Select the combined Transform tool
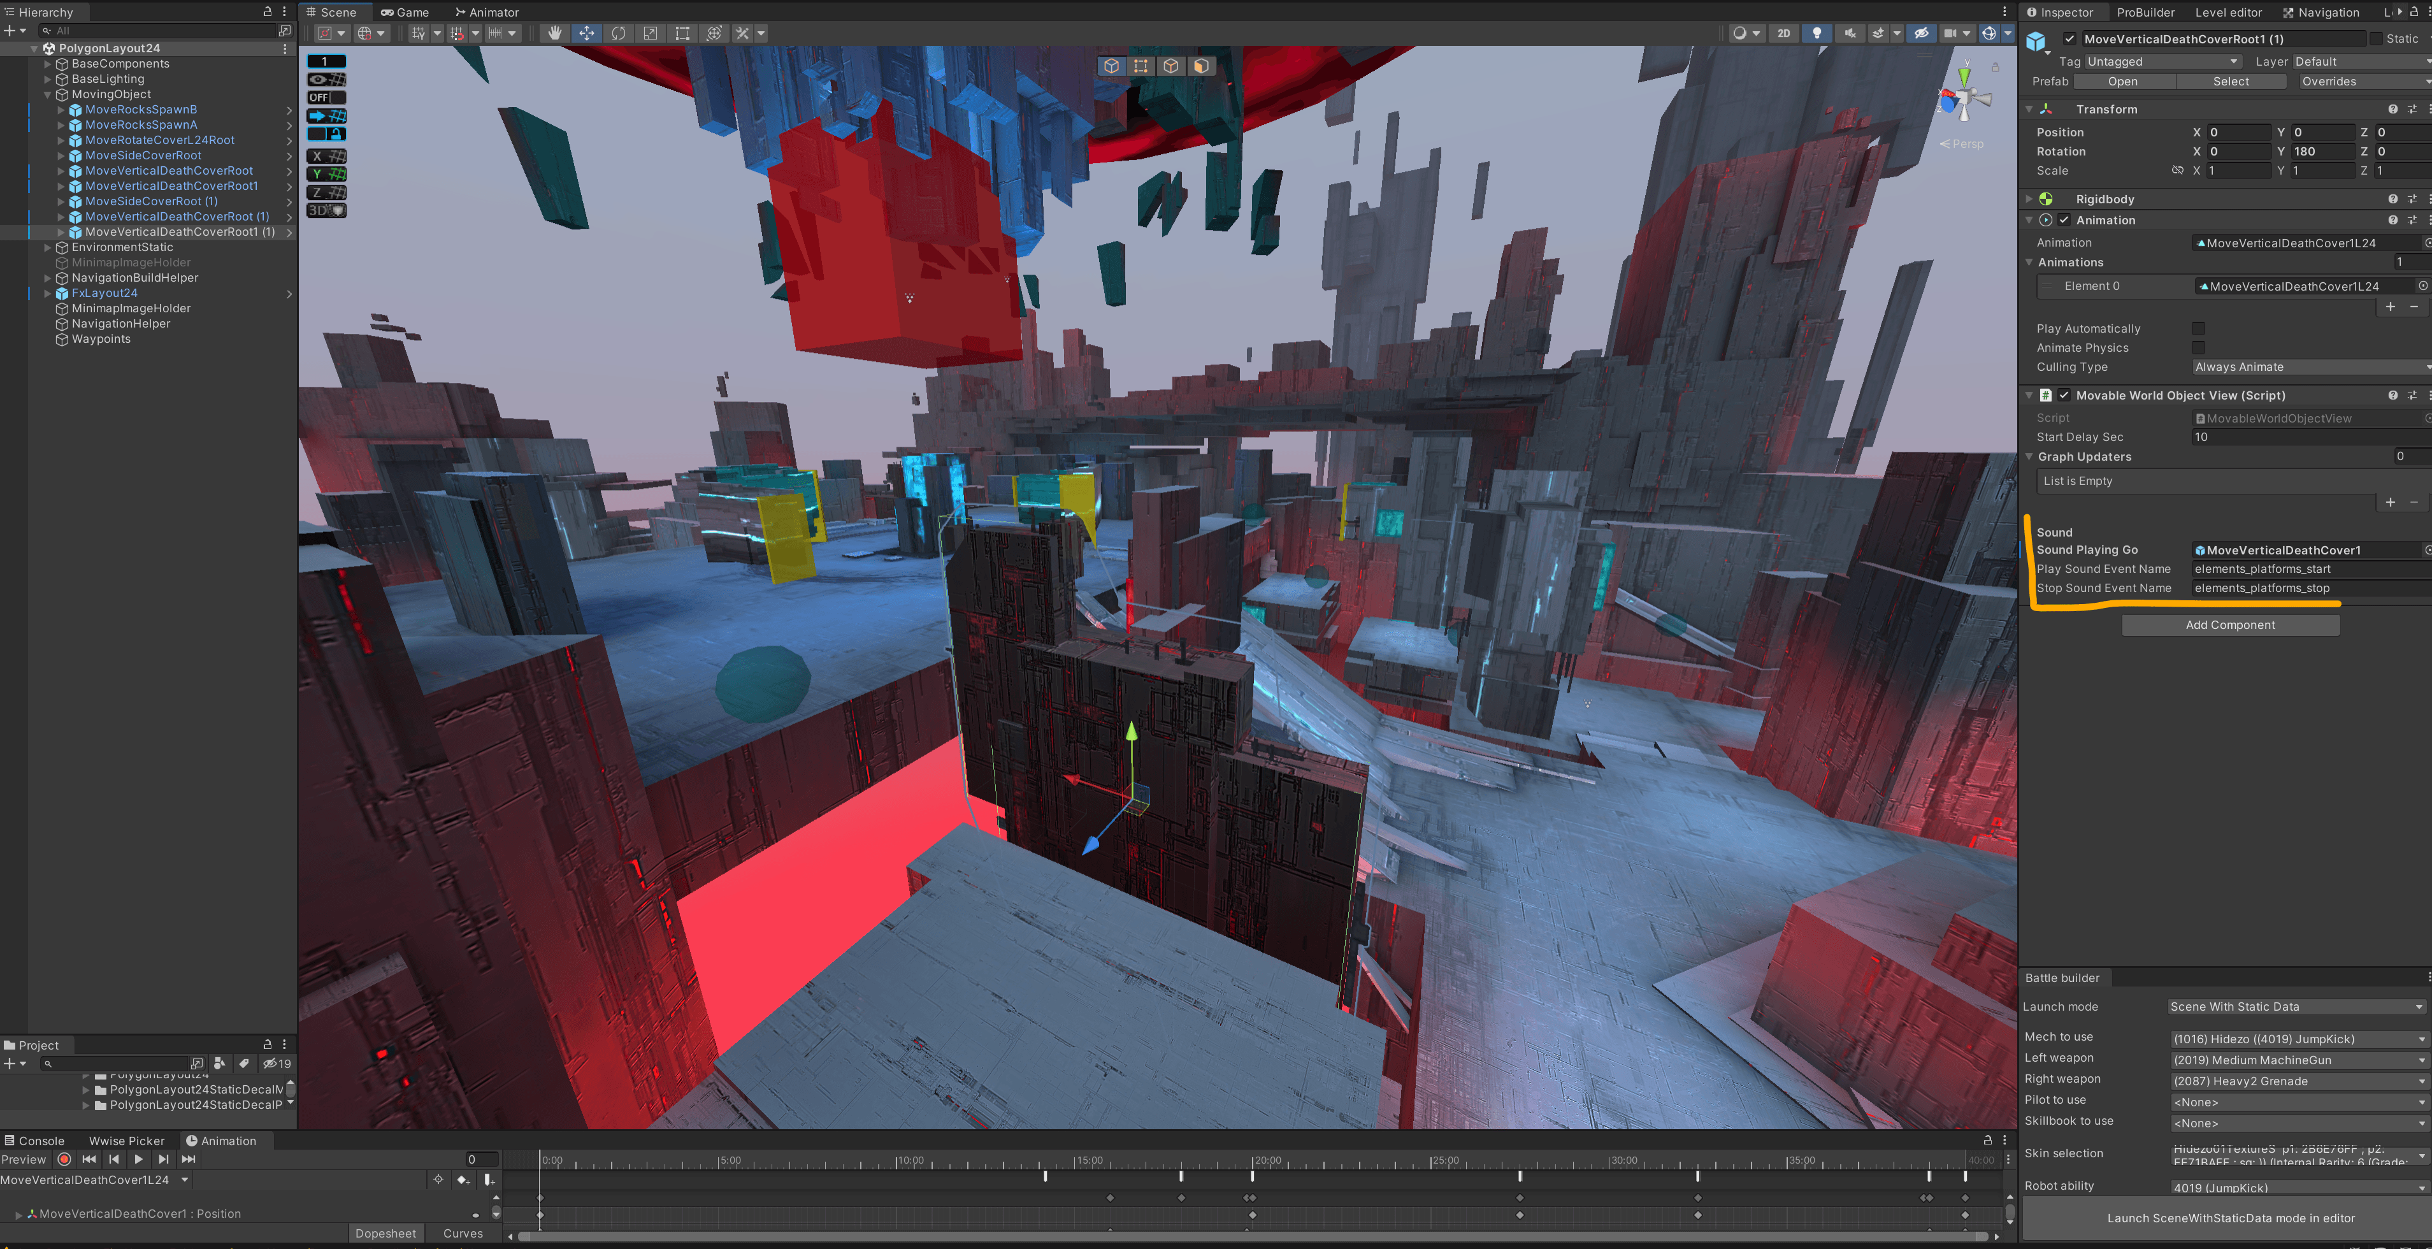Image resolution: width=2432 pixels, height=1249 pixels. click(x=715, y=33)
